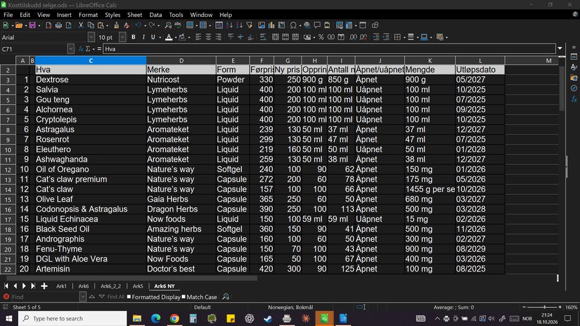Toggle Underline formatting
Image resolution: width=580 pixels, height=326 pixels.
pyautogui.click(x=153, y=37)
